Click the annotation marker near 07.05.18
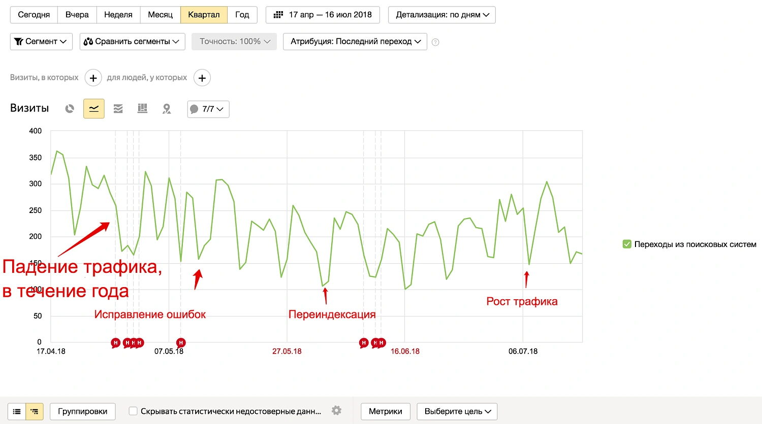Image resolution: width=762 pixels, height=424 pixels. [x=180, y=343]
